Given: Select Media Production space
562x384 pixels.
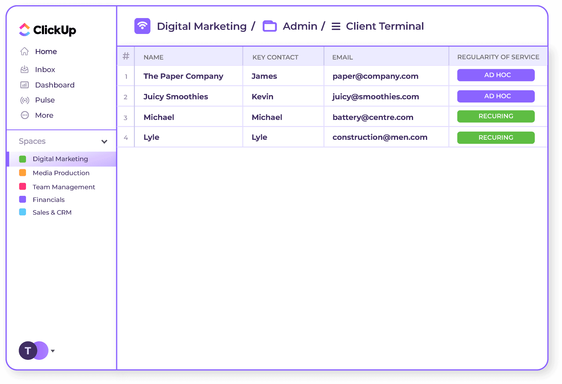Looking at the screenshot, I should coord(61,173).
